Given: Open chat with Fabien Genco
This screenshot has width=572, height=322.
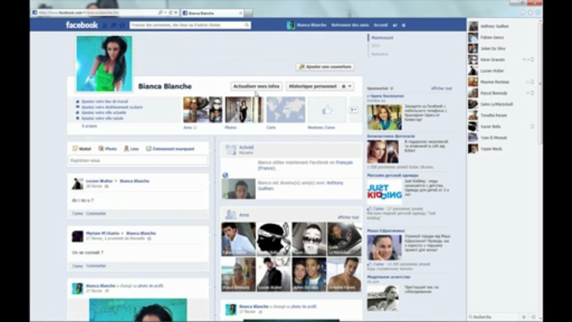Looking at the screenshot, I should (x=501, y=38).
